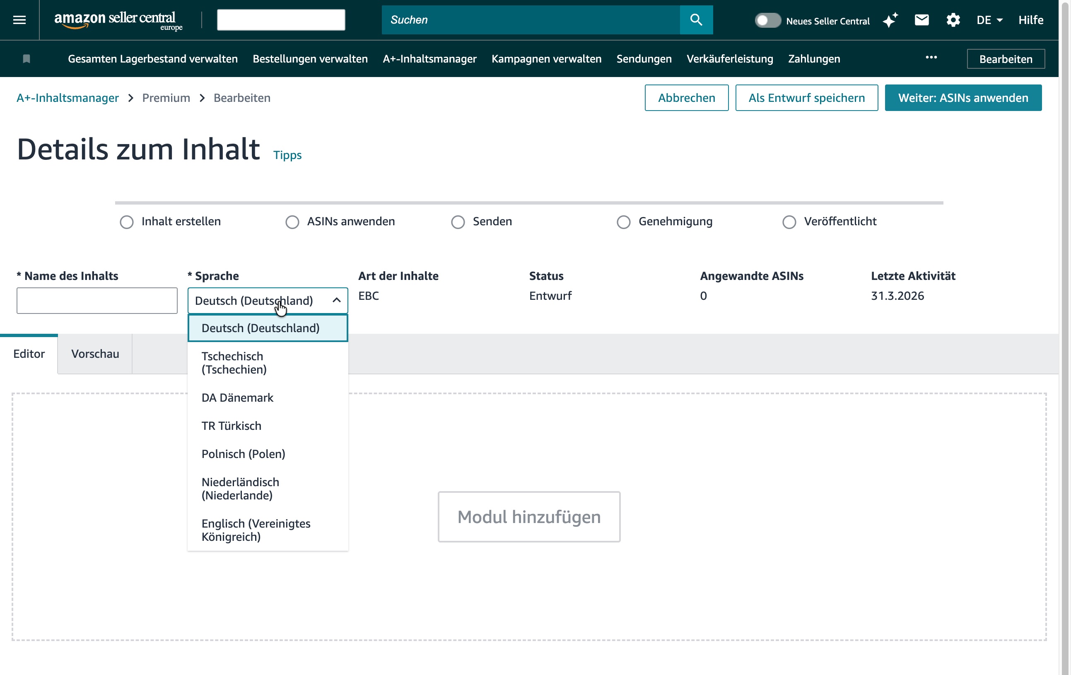The width and height of the screenshot is (1071, 675).
Task: Open Kampagnen verwalten
Action: [546, 59]
